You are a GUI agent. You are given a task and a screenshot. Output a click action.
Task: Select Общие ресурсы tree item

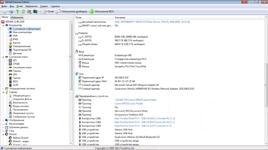(x=21, y=95)
